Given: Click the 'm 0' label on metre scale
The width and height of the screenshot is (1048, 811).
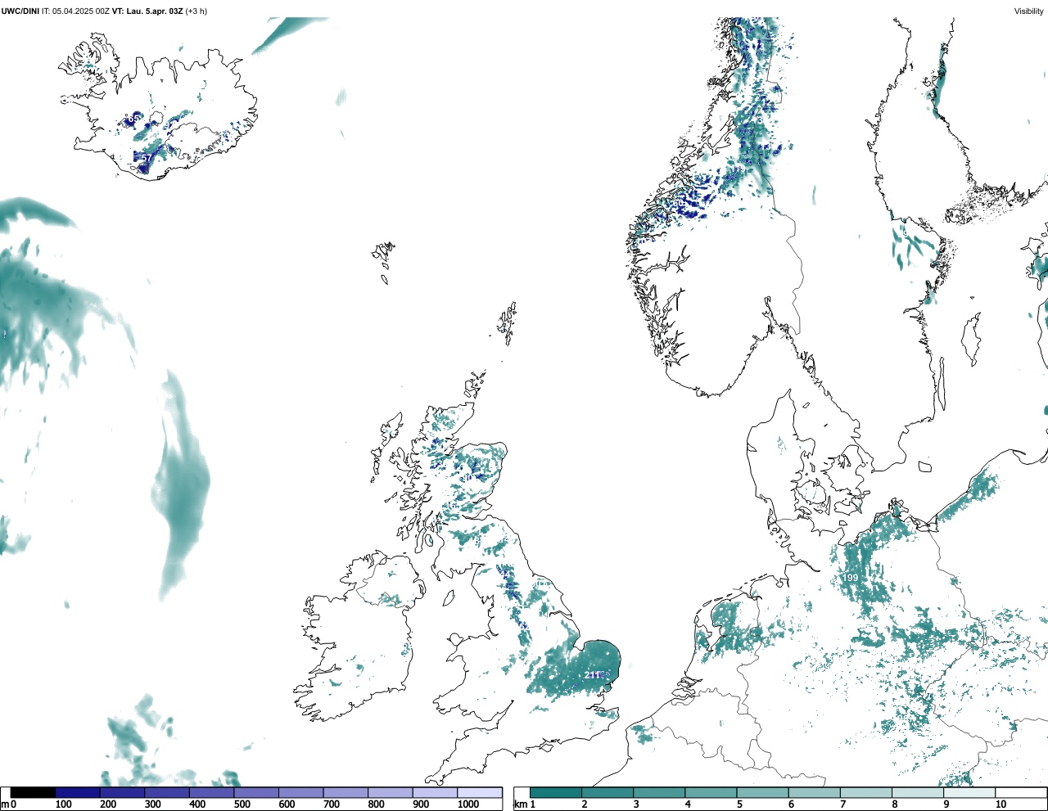Looking at the screenshot, I should click(x=8, y=804).
